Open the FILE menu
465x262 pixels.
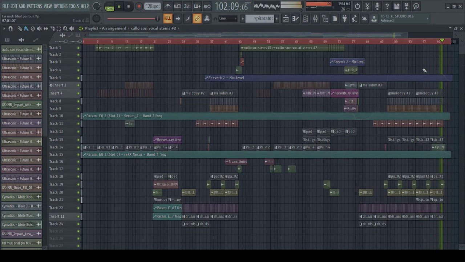point(5,6)
